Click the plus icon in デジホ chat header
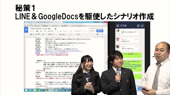170x95 pixels. (x=138, y=26)
